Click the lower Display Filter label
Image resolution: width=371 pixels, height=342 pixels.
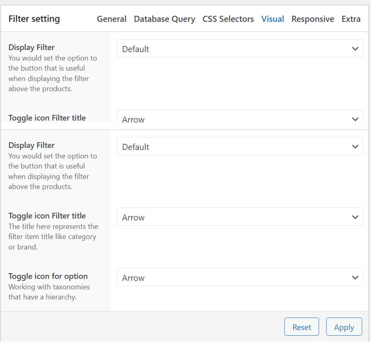[31, 145]
